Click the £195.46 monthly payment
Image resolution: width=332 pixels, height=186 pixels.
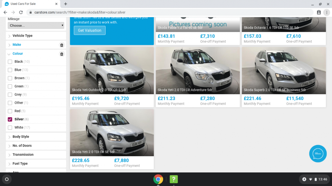81,98
